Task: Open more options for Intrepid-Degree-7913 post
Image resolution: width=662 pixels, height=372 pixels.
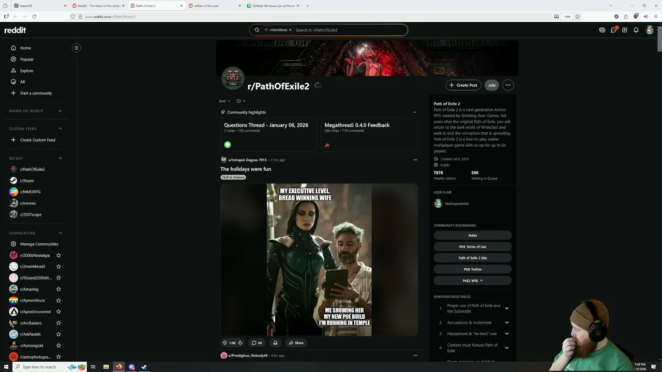Action: [415, 160]
